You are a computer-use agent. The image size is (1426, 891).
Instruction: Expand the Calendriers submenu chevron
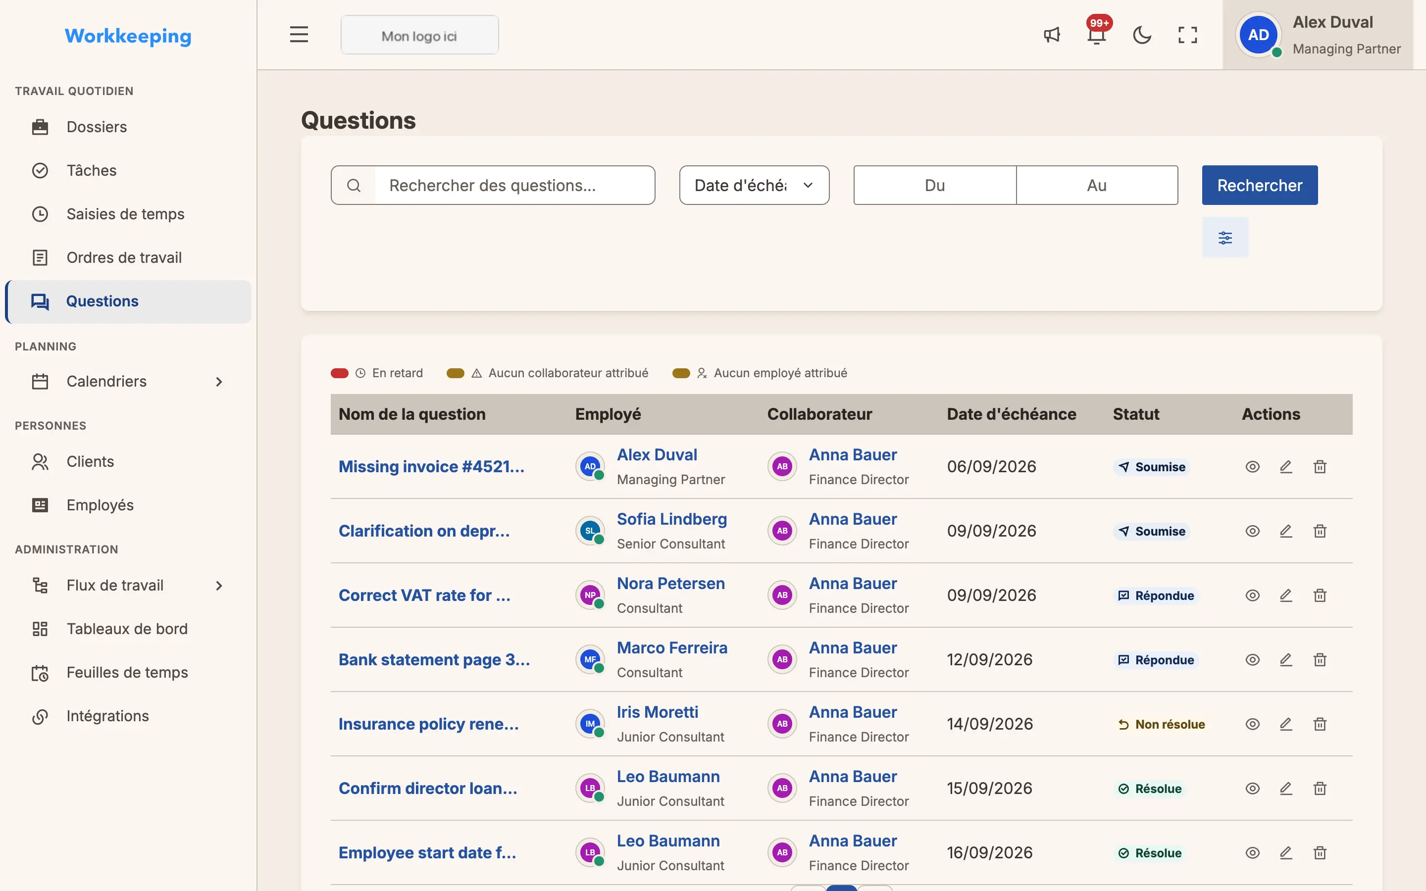pyautogui.click(x=219, y=381)
